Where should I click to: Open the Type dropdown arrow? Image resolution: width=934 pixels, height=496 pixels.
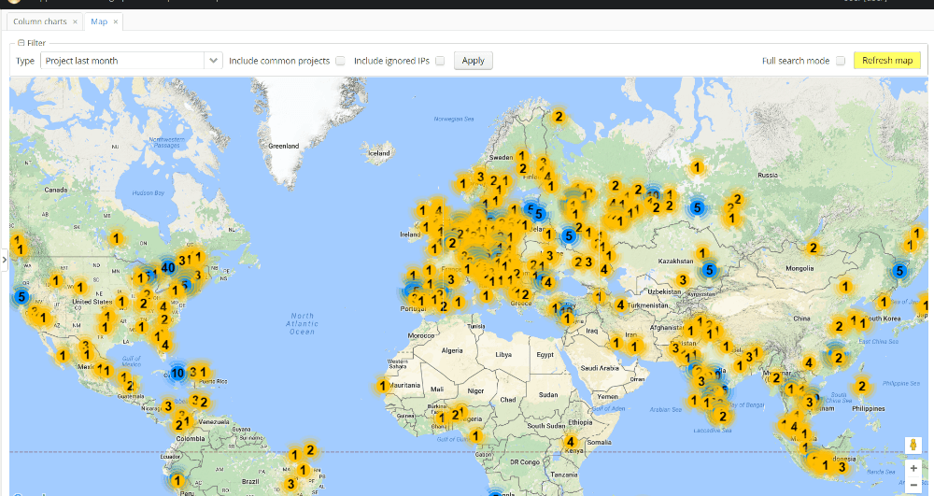(x=213, y=61)
